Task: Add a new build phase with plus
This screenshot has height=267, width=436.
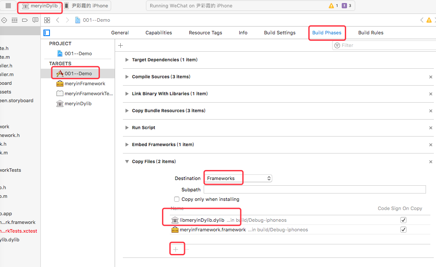Action: click(120, 45)
